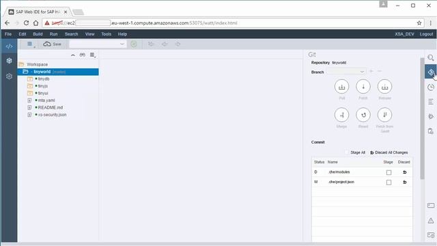Click the XSA_DEV user label
The width and height of the screenshot is (437, 246).
click(x=404, y=34)
